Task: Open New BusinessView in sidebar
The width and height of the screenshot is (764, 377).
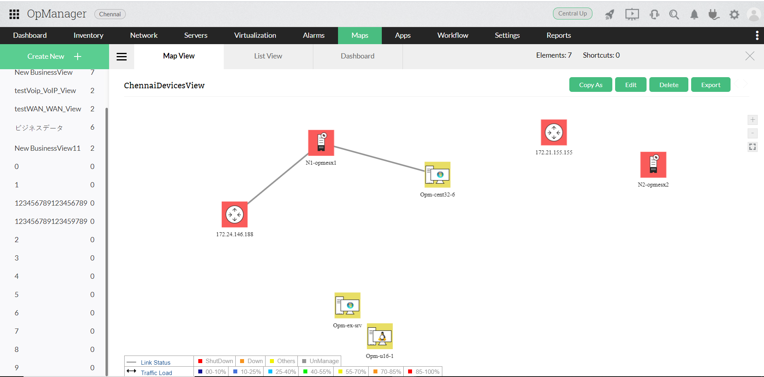Action: click(x=43, y=72)
